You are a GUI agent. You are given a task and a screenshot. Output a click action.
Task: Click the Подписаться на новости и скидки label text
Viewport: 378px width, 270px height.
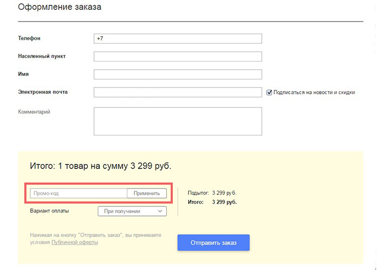(x=314, y=92)
